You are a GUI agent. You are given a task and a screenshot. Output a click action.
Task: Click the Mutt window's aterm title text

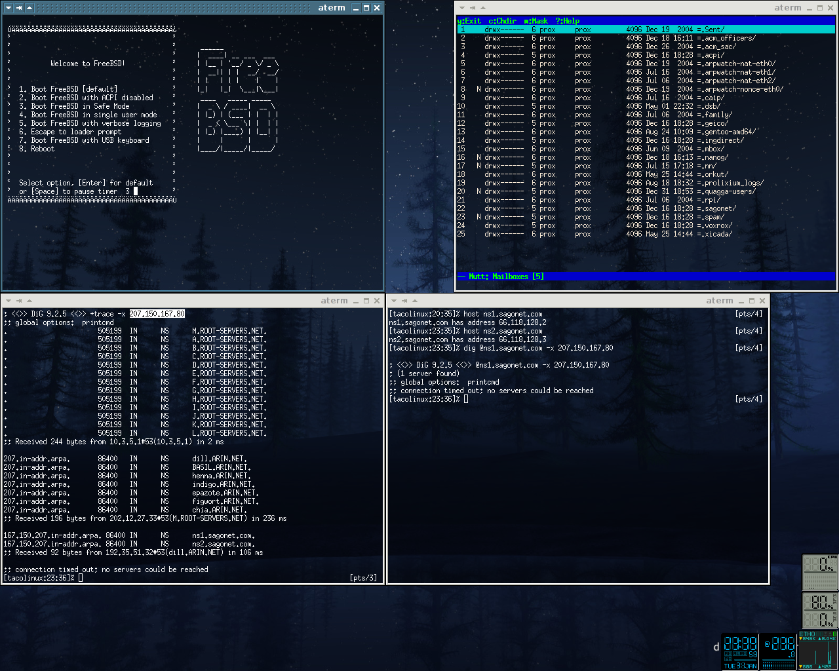tap(788, 8)
